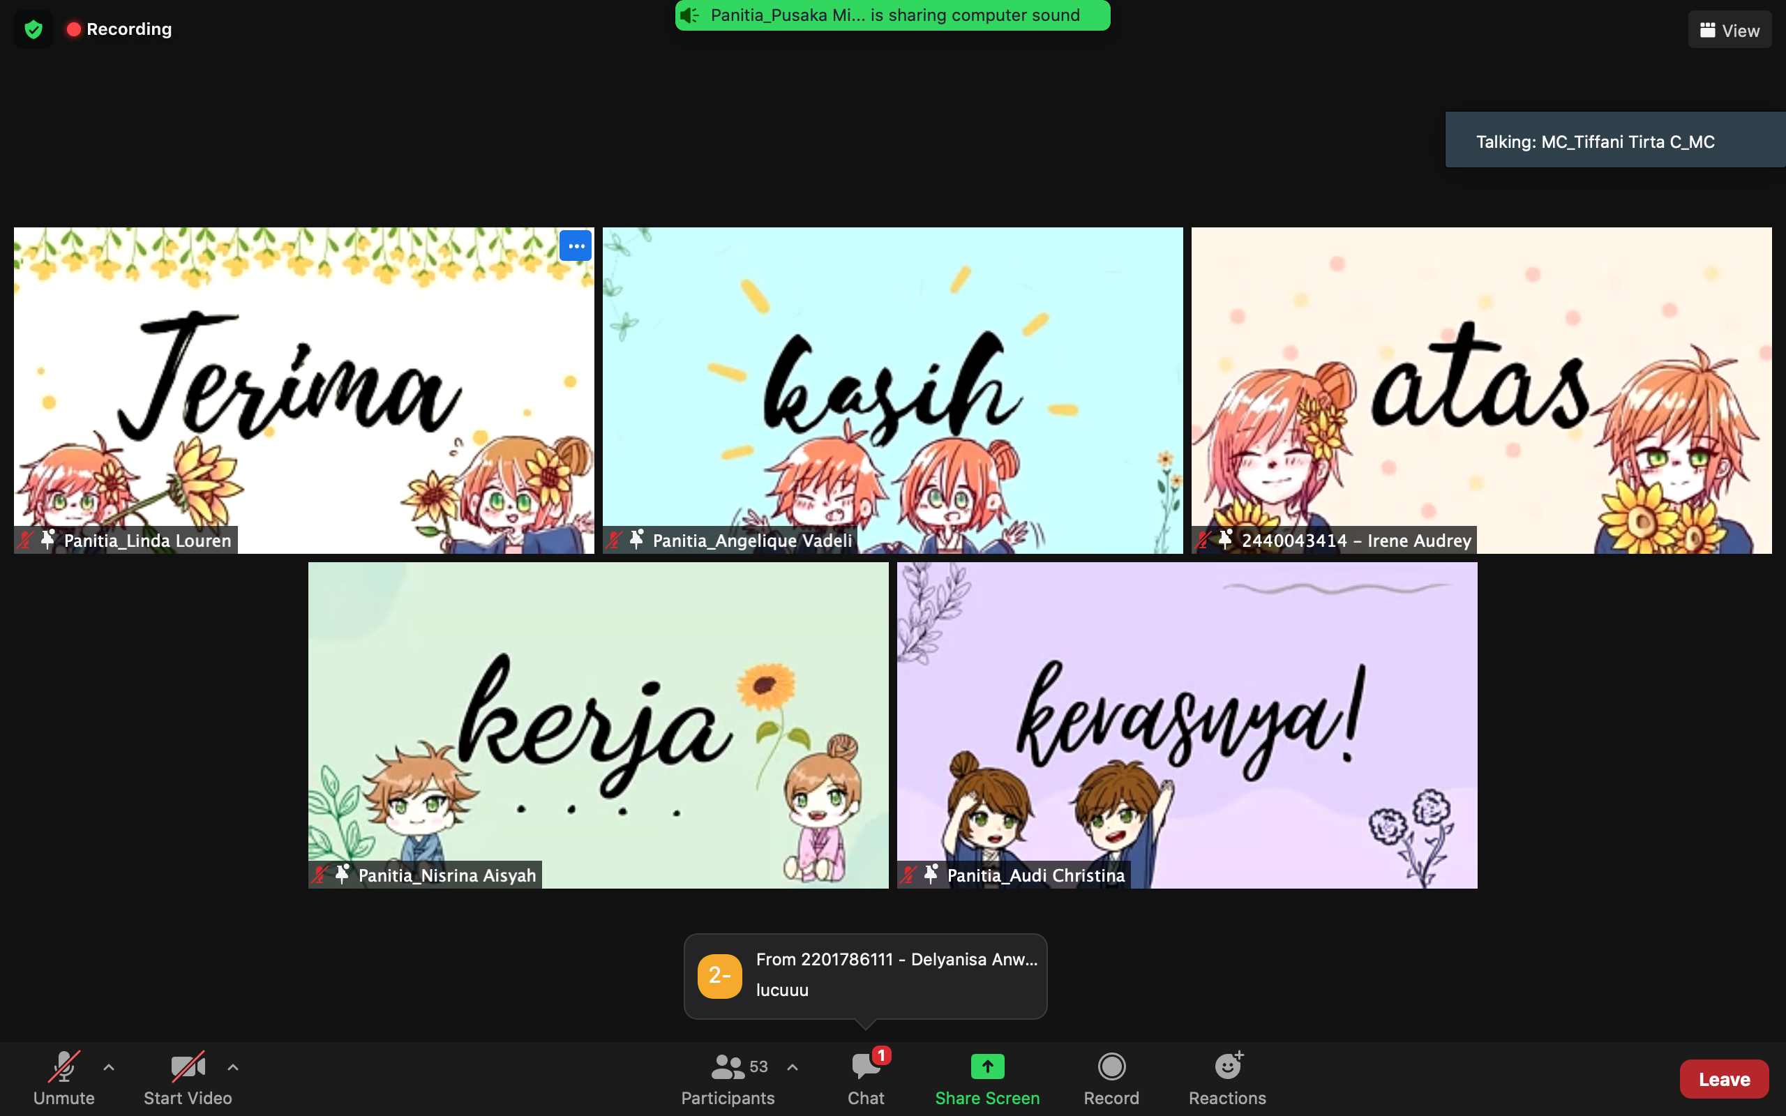1786x1116 pixels.
Task: Start Video with the camera toggle
Action: tap(188, 1066)
